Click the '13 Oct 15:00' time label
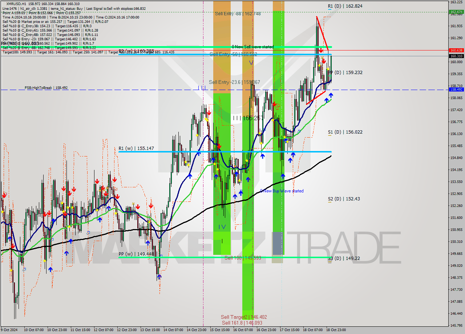The height and width of the screenshot is (334, 465). (x=150, y=330)
